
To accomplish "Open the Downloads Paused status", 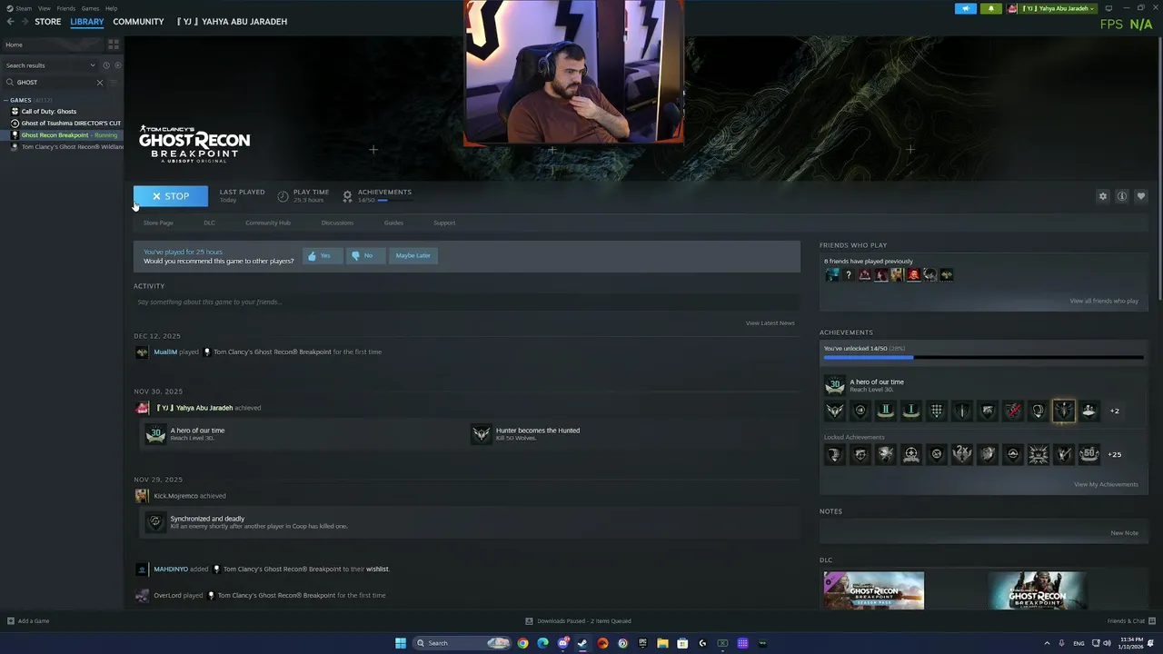I will 578,621.
